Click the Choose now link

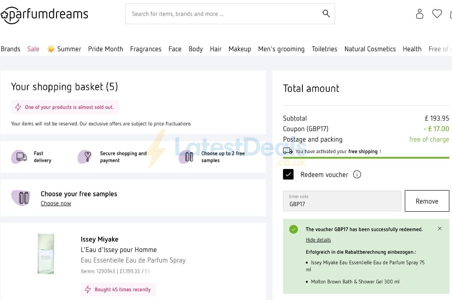(56, 203)
